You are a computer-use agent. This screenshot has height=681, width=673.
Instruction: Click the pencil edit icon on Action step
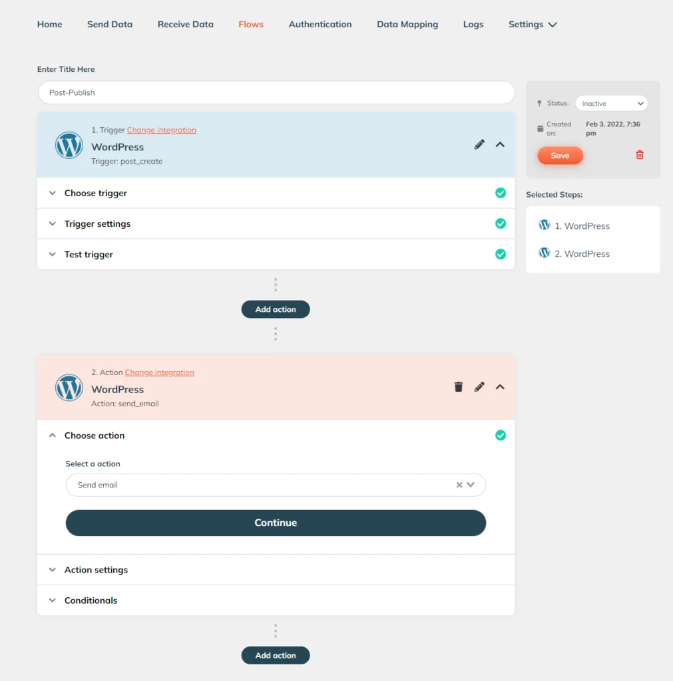coord(479,387)
